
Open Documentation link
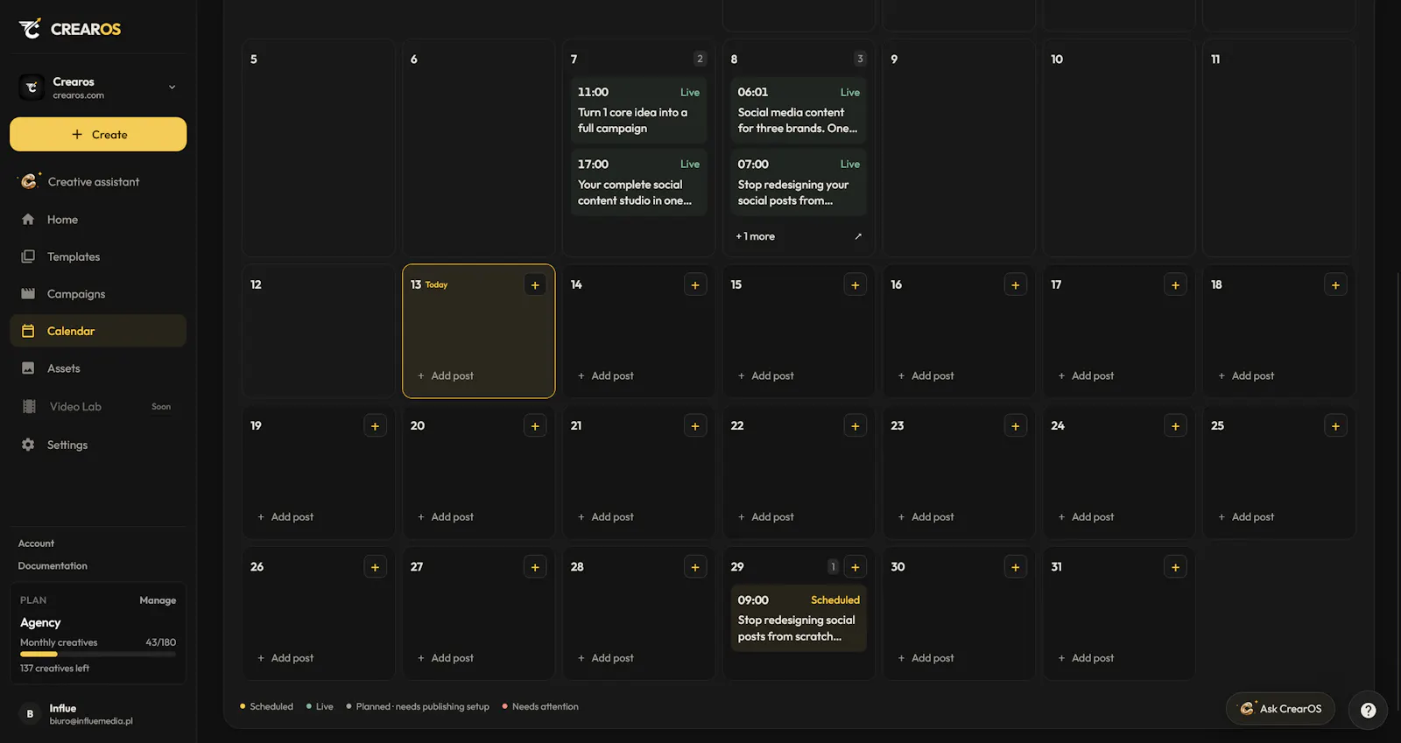tap(53, 566)
